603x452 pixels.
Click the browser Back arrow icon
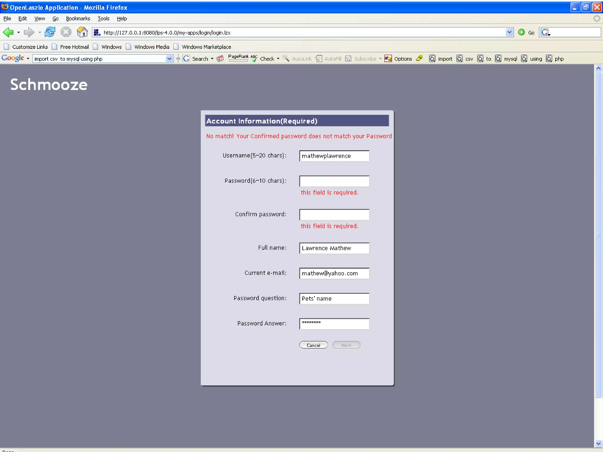point(8,32)
